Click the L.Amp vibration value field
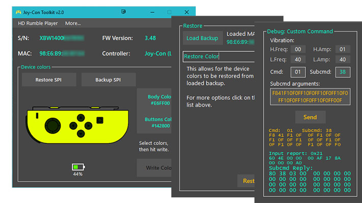This screenshot has width=362, height=203. [343, 60]
